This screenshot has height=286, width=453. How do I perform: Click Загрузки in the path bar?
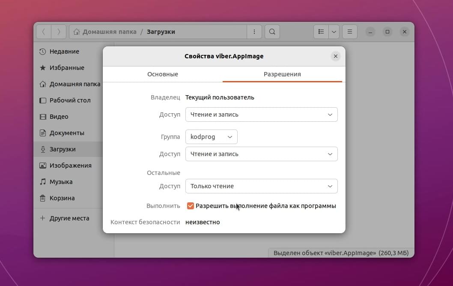click(161, 32)
